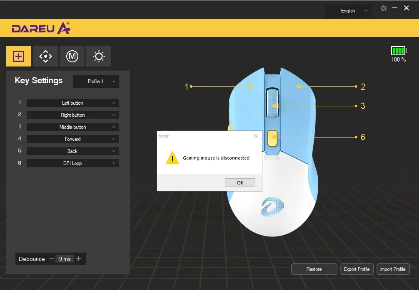
Task: Open the Macro (M) tab icon
Action: pyautogui.click(x=72, y=56)
